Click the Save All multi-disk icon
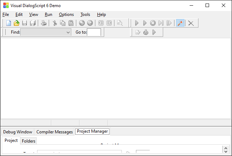Viewport: 232px width, 156px height. [33, 23]
